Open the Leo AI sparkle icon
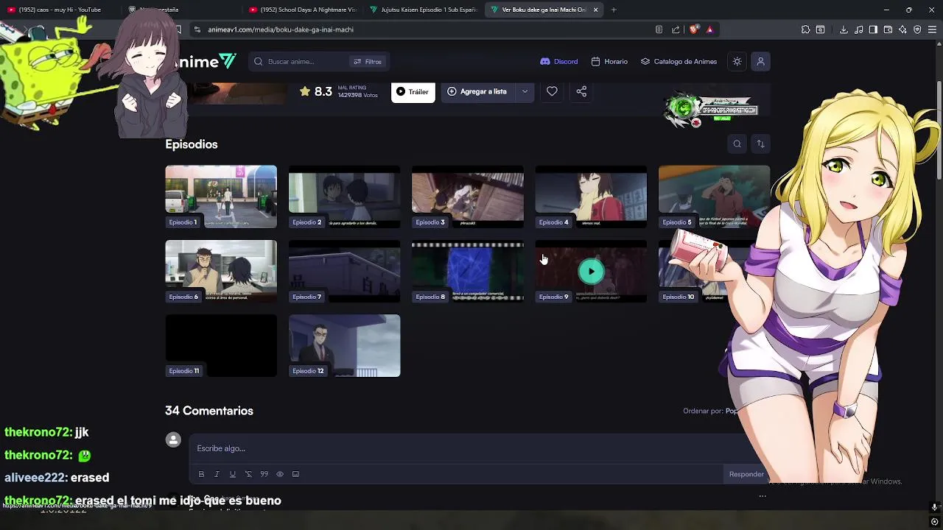Screen dimensions: 943x530 [x=902, y=29]
